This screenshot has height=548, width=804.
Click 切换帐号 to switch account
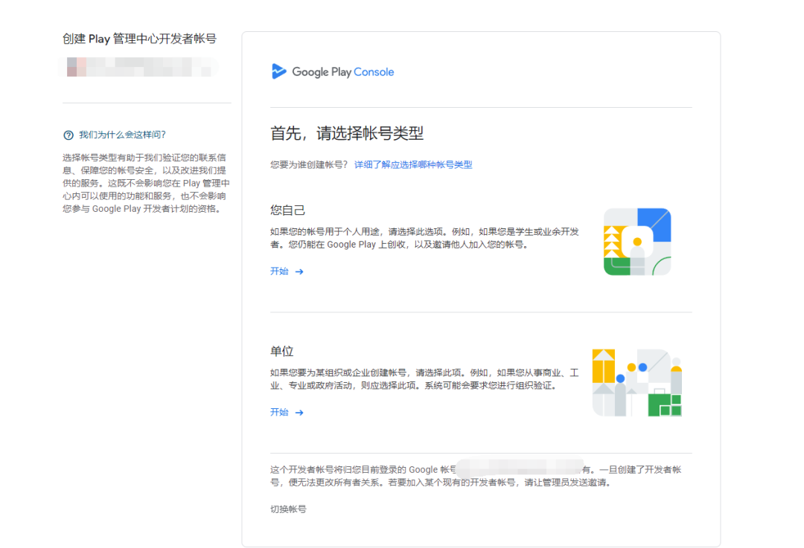288,509
